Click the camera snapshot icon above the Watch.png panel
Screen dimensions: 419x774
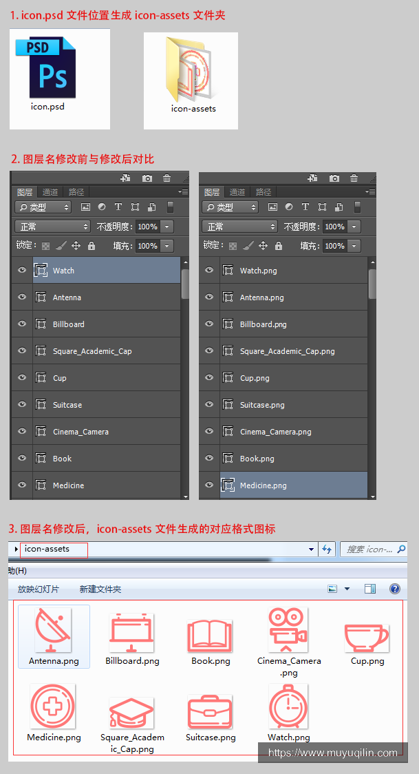(334, 178)
